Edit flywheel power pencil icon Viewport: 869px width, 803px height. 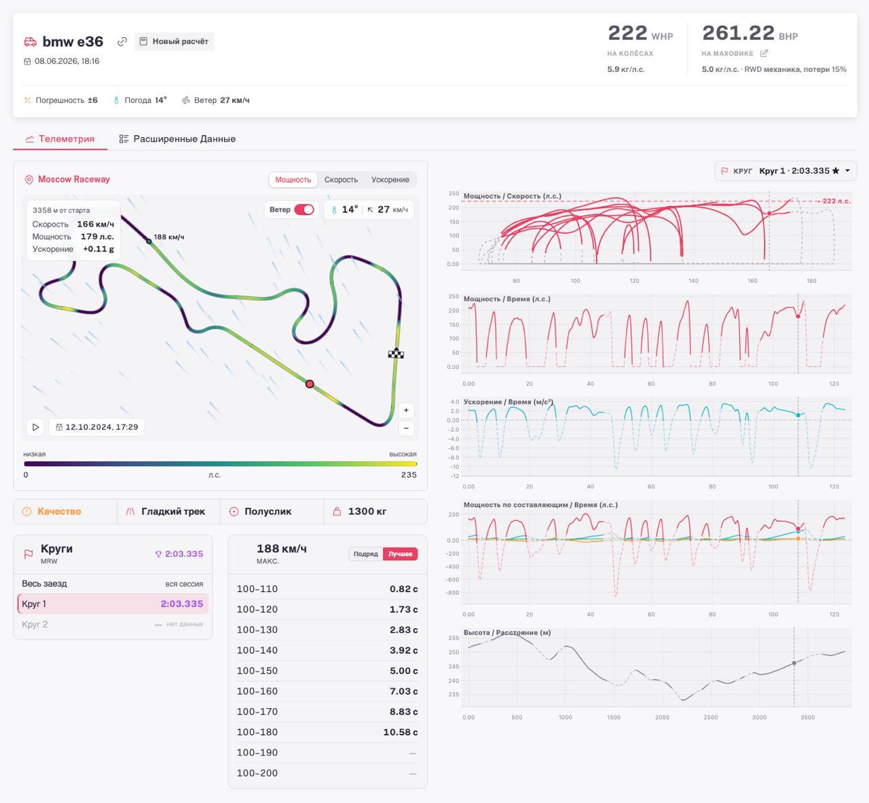point(764,53)
